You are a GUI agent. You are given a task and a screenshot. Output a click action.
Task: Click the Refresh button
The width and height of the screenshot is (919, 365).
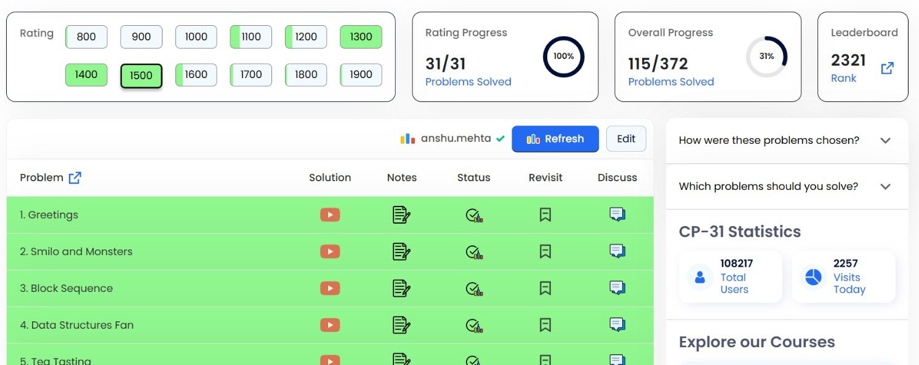coord(555,139)
